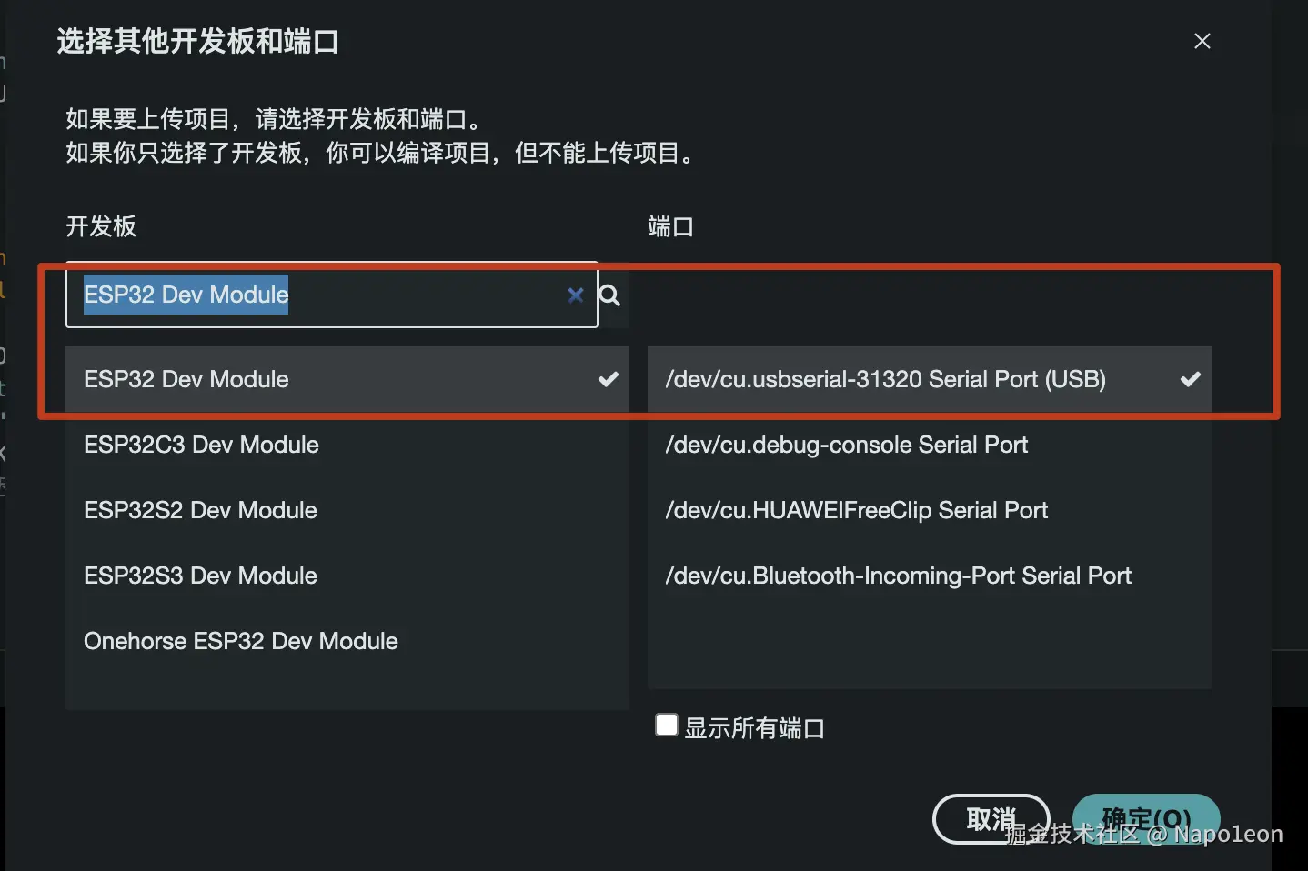Enable the 显示所有端口 checkbox
Image resolution: width=1308 pixels, height=871 pixels.
[x=667, y=725]
